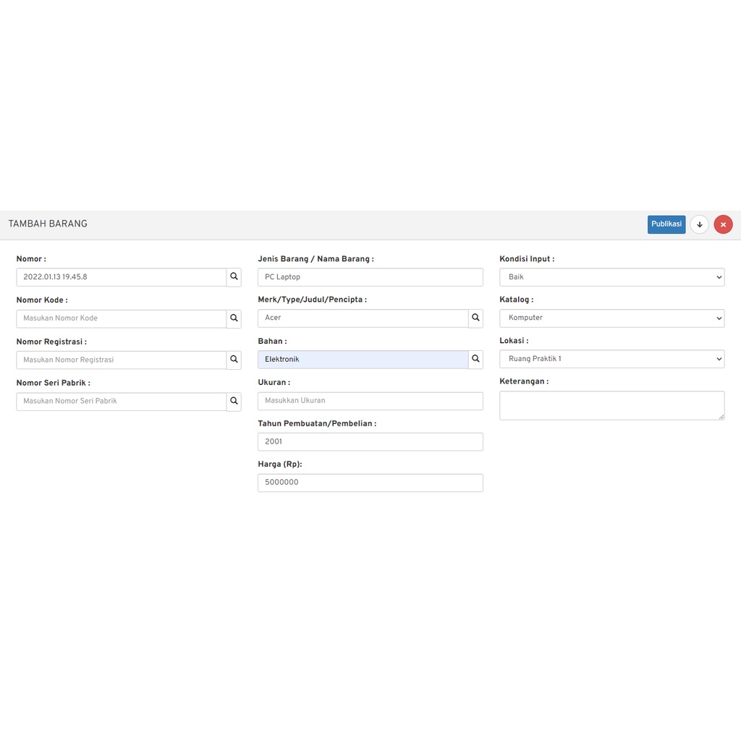Click the search icon beside Merk/Type field
Screen dimensions: 741x741
(475, 318)
